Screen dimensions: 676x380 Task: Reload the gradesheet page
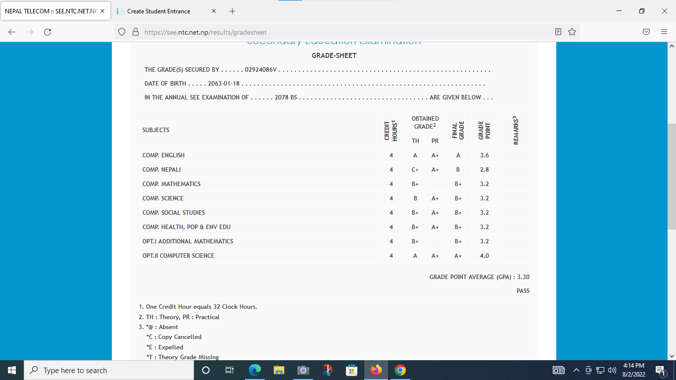point(48,32)
